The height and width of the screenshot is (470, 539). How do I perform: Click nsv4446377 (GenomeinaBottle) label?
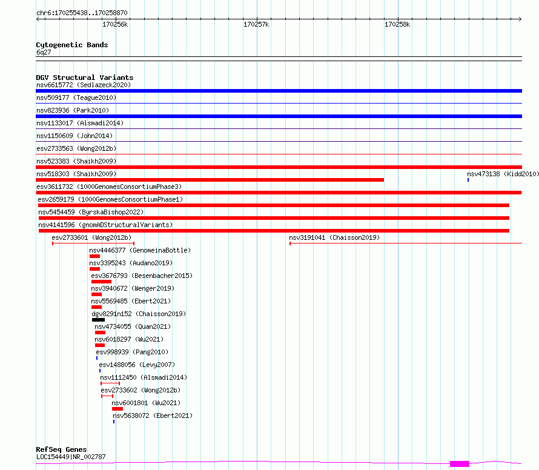(140, 250)
